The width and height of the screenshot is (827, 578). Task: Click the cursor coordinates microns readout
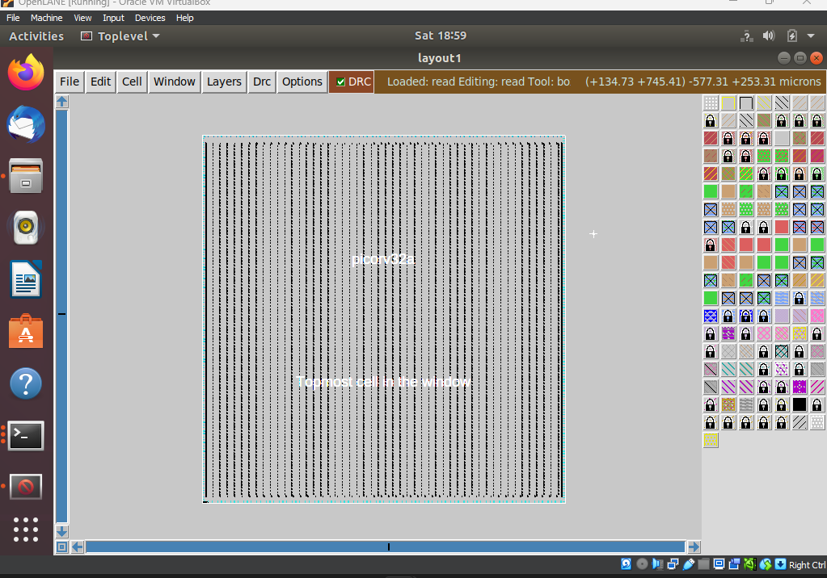[703, 82]
